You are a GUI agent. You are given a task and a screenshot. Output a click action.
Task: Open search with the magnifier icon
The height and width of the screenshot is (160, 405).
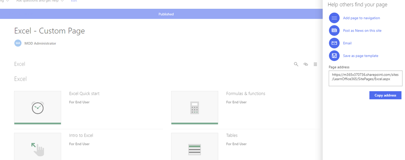(296, 64)
